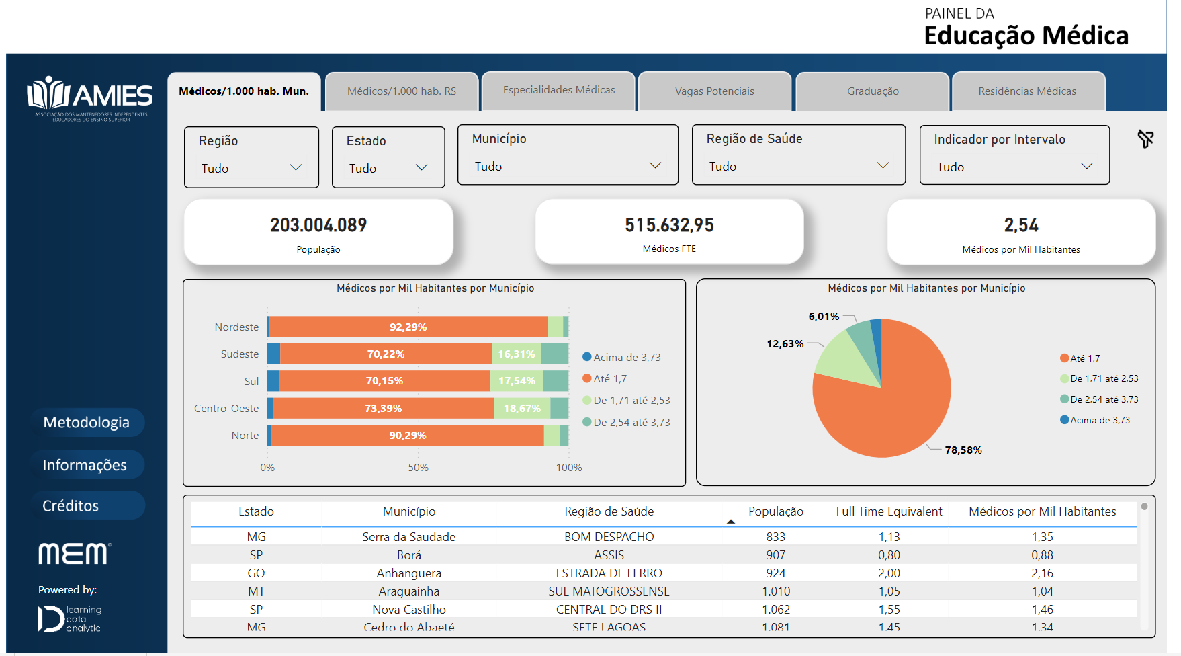Click the learning data analytic logo

point(70,619)
